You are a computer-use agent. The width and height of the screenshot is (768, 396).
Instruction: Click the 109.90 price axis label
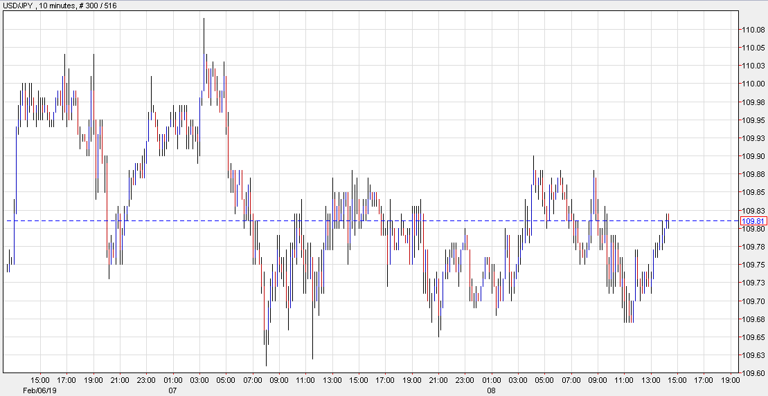753,156
